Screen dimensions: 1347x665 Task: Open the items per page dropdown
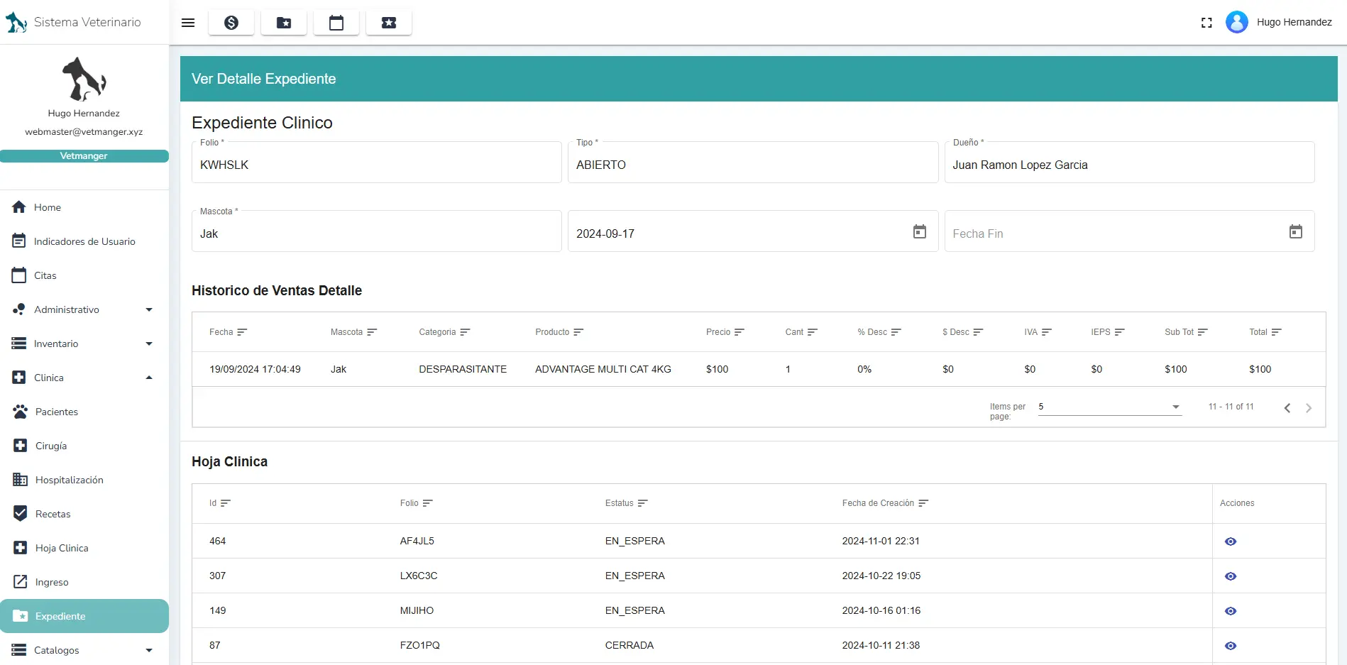[1110, 407]
